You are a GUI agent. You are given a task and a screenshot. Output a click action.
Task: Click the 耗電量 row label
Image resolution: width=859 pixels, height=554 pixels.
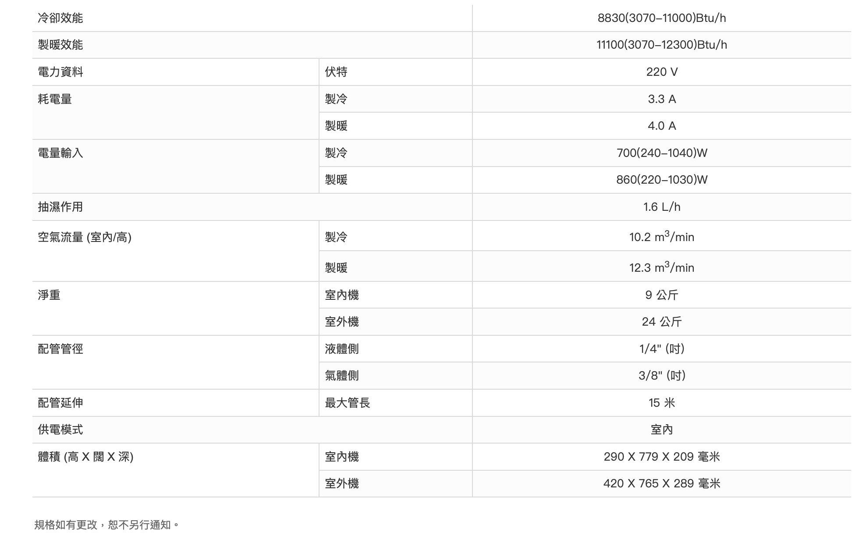pyautogui.click(x=55, y=99)
